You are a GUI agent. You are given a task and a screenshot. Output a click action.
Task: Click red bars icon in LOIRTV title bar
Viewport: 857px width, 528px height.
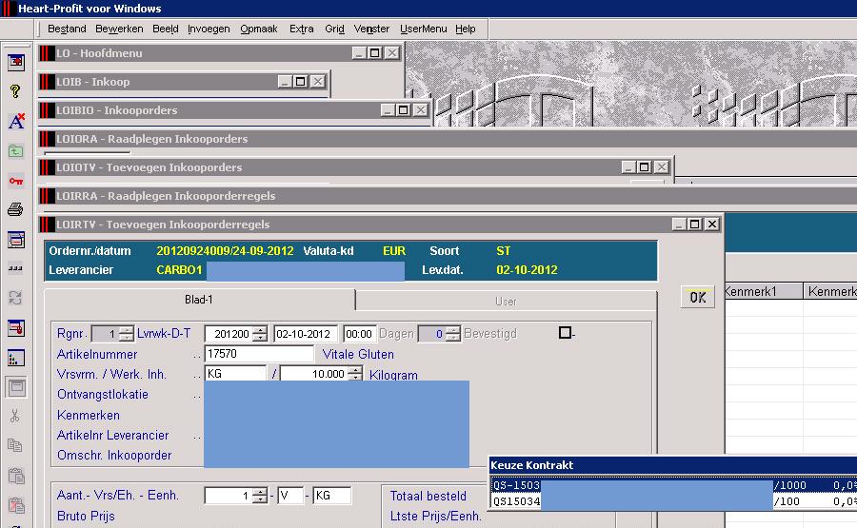[x=47, y=224]
